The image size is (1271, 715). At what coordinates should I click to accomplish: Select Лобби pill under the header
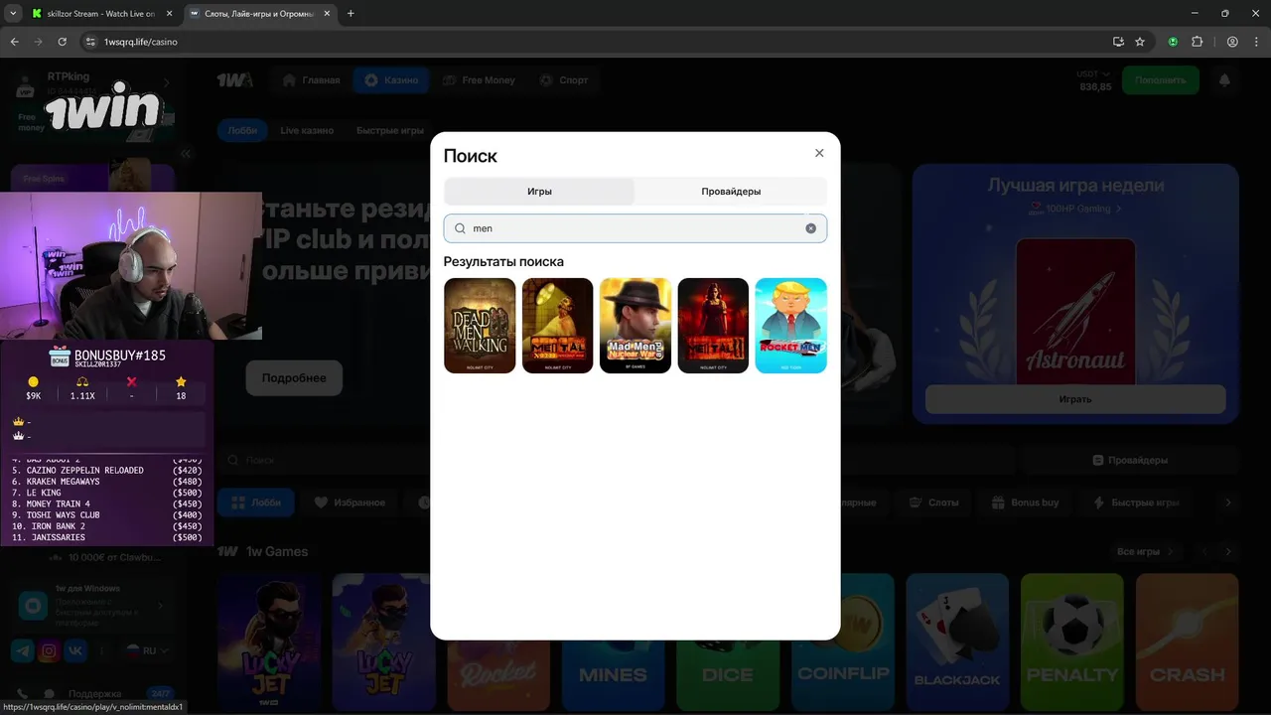click(242, 130)
